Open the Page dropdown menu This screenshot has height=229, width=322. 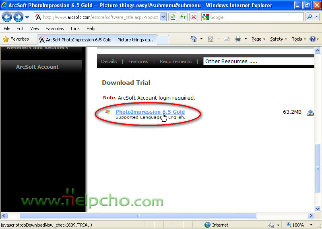click(258, 39)
